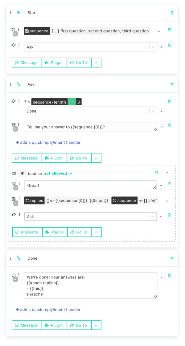The width and height of the screenshot is (185, 346).
Task: Click the trash icon beside the sequence setter row
Action: click(170, 30)
